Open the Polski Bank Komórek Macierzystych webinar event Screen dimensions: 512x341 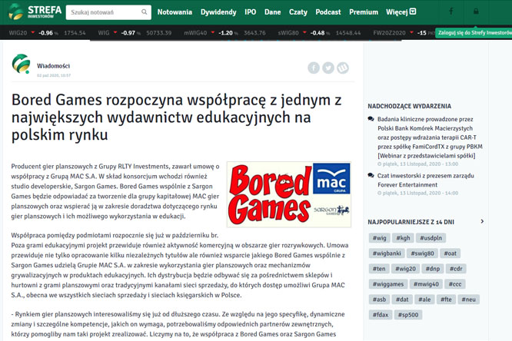pos(430,137)
